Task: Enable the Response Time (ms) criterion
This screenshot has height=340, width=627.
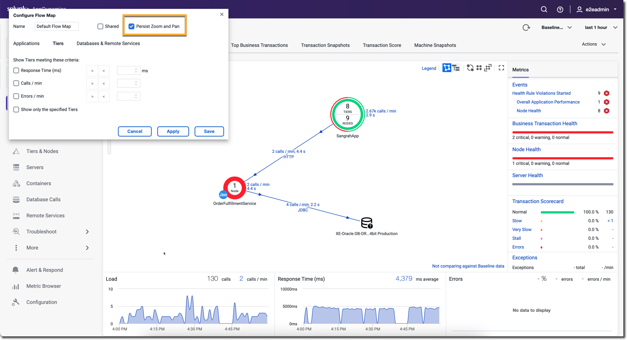Action: coord(16,71)
